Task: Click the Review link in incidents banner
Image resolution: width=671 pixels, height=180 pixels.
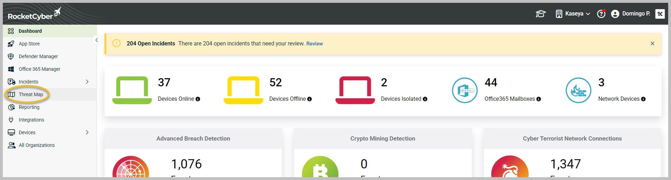Action: coord(314,44)
